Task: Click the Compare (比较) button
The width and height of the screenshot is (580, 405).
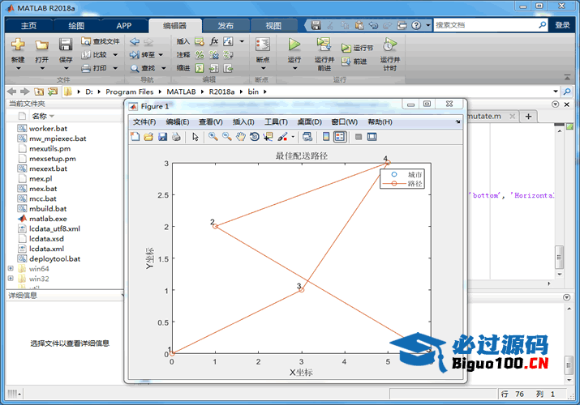Action: point(95,54)
